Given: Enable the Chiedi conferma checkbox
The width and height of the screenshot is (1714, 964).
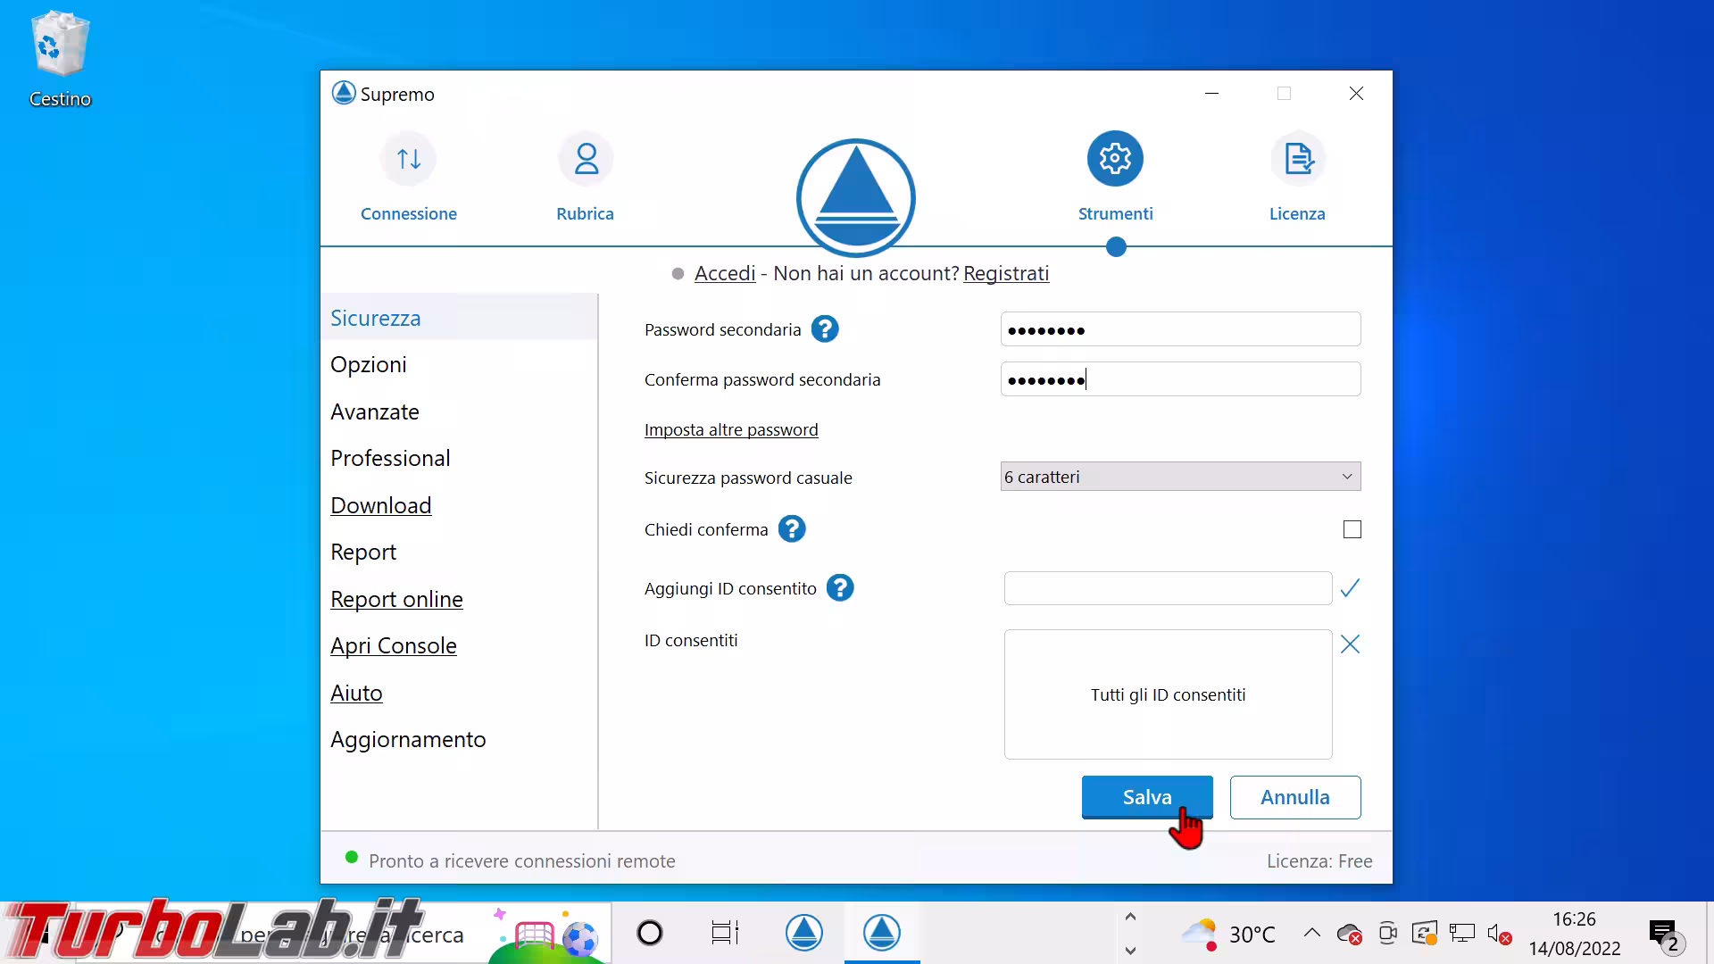Looking at the screenshot, I should (x=1352, y=529).
